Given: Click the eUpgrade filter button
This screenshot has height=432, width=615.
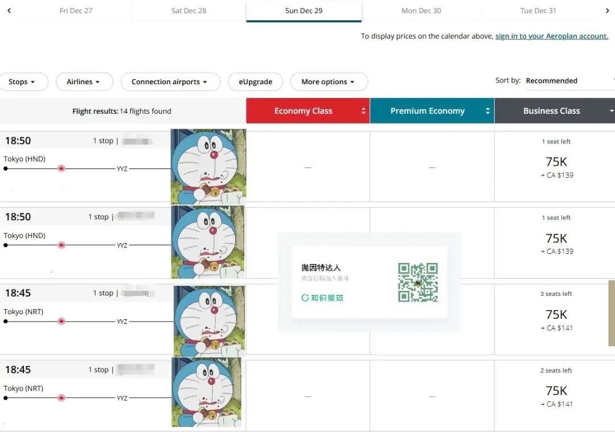Looking at the screenshot, I should pos(255,81).
